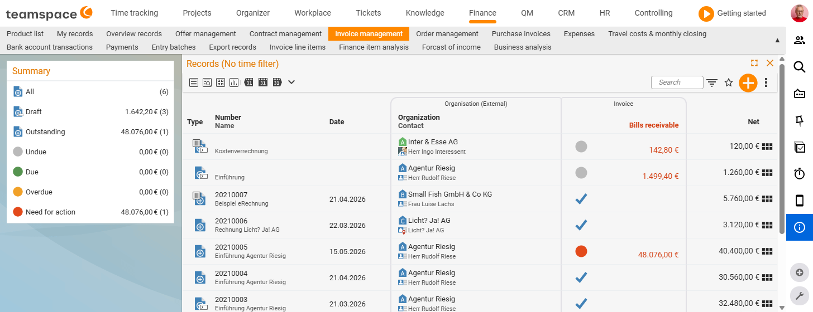Screen dimensions: 813x312
Task: Open detail grid icon for 120,00 € row
Action: [x=767, y=147]
